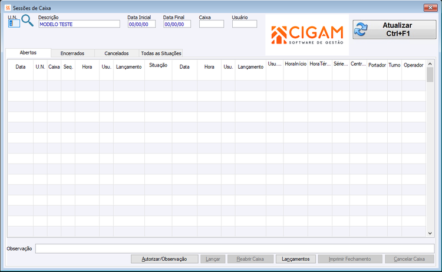Select the Cancelados tab
This screenshot has width=442, height=272.
[117, 53]
